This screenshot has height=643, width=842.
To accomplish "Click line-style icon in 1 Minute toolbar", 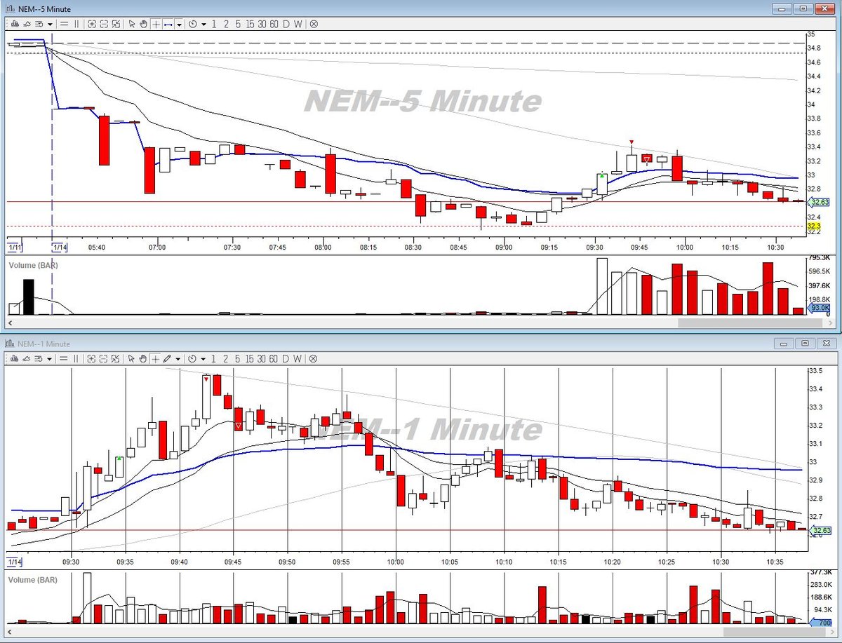I will [x=27, y=359].
